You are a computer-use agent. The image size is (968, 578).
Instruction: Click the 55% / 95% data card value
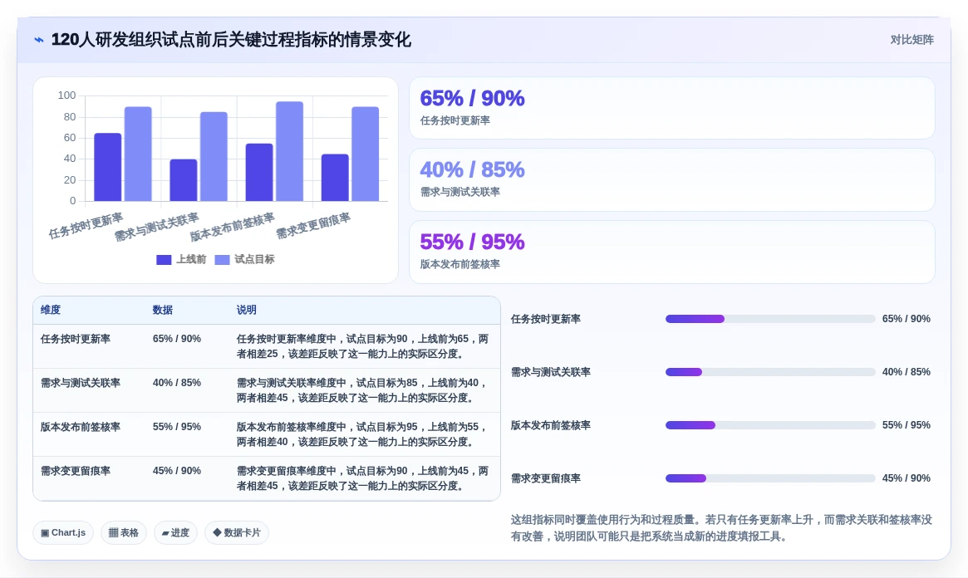point(472,242)
